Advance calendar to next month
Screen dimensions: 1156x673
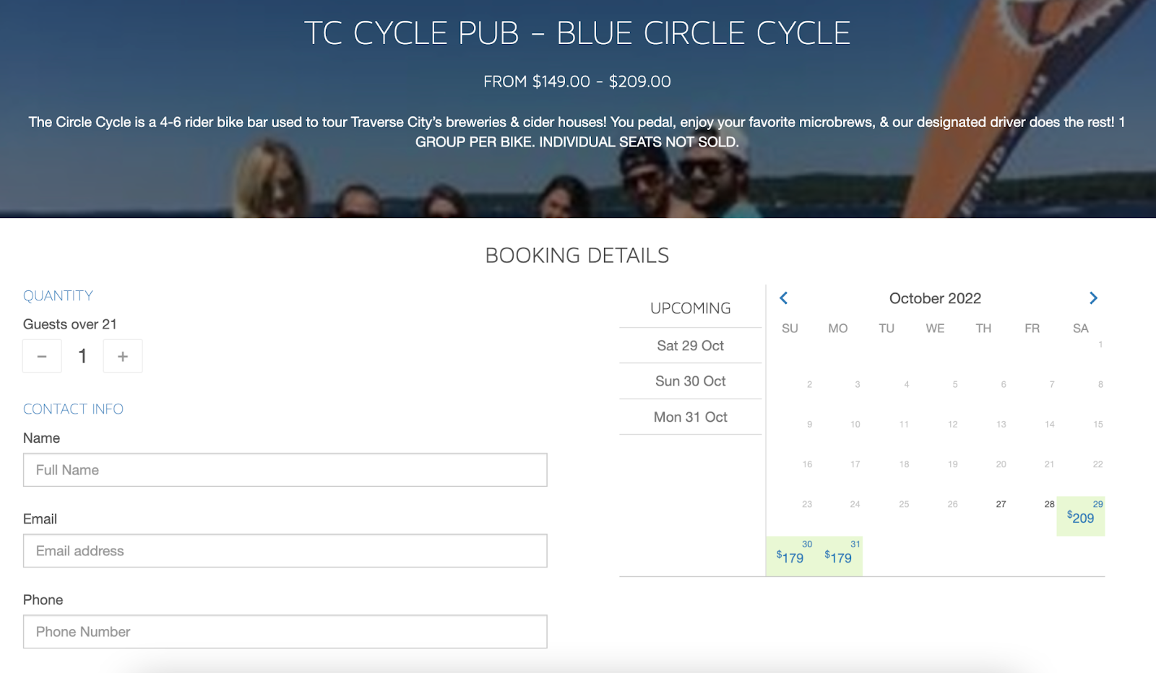click(x=1093, y=298)
